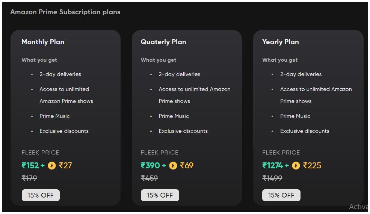Click the Fleek coin icon in Monthly Plan
Screen dimensions: 370x214
pyautogui.click(x=52, y=166)
